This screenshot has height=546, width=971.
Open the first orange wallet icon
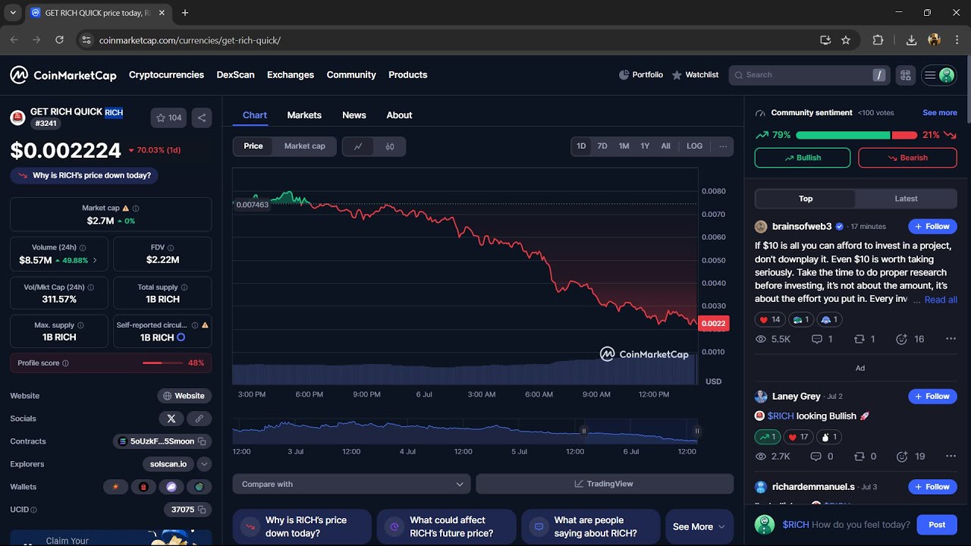point(115,487)
